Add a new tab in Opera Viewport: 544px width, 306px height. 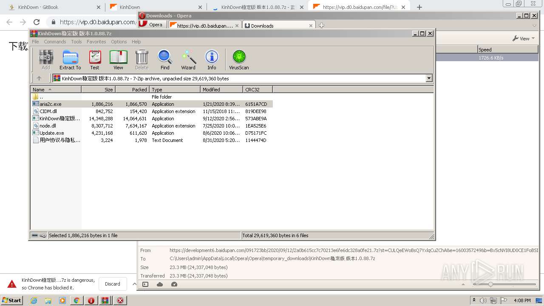(321, 25)
